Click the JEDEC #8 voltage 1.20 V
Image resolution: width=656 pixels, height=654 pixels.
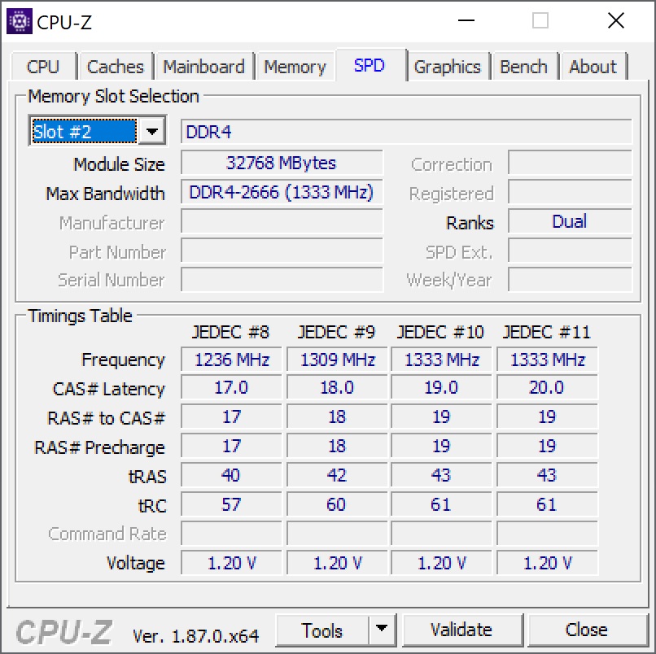coord(231,563)
